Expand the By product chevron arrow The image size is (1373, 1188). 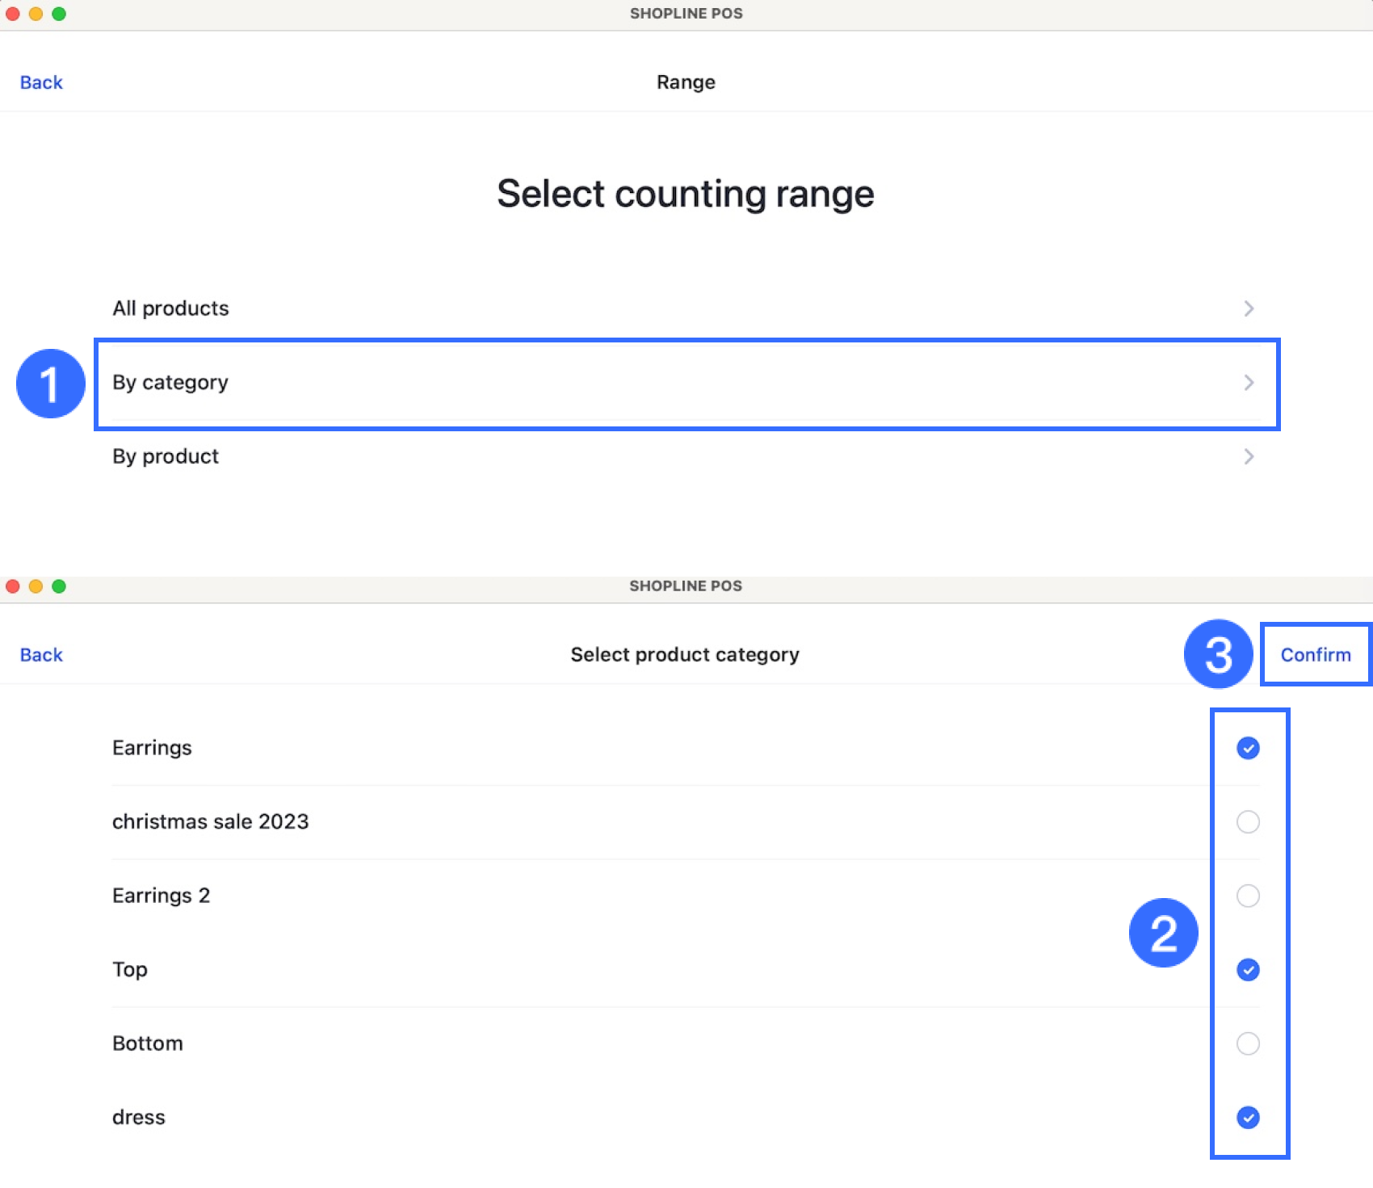click(1249, 457)
